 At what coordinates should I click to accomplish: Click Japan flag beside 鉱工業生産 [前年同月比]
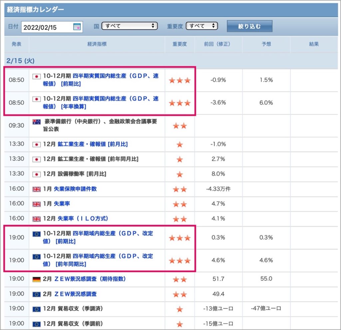click(37, 160)
